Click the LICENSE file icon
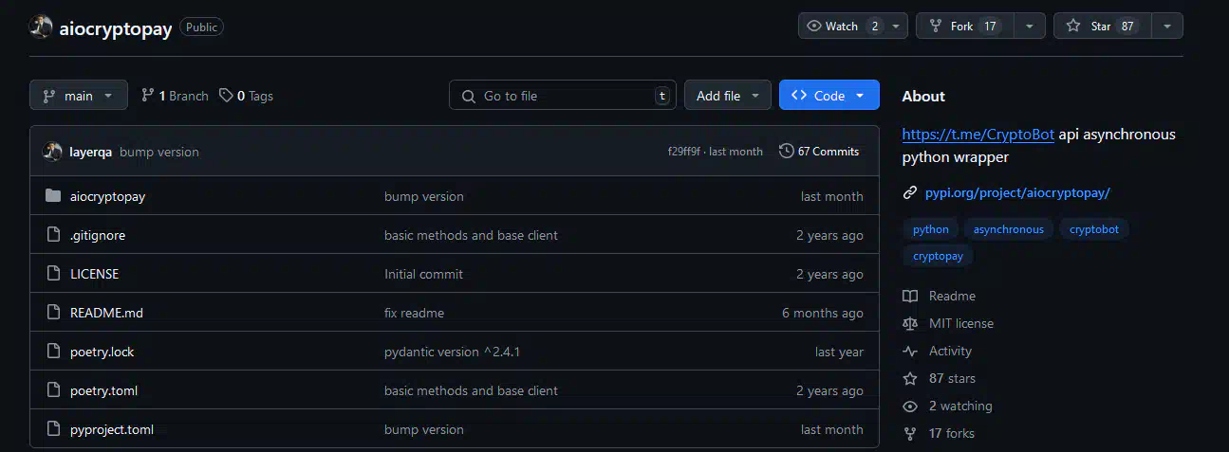This screenshot has height=452, width=1229. pos(53,274)
